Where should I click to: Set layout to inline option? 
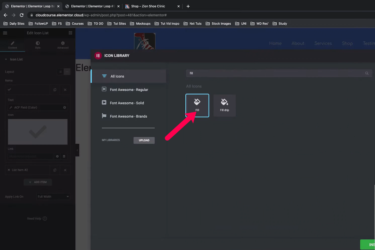[67, 72]
